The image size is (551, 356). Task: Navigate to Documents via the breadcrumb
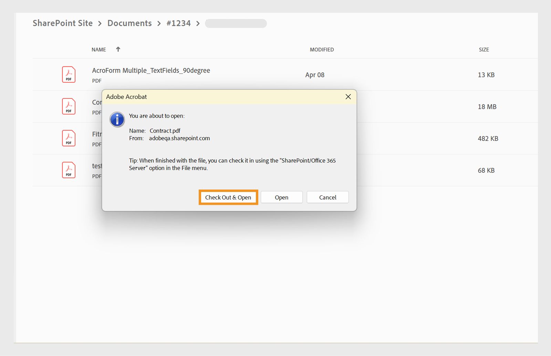point(129,23)
